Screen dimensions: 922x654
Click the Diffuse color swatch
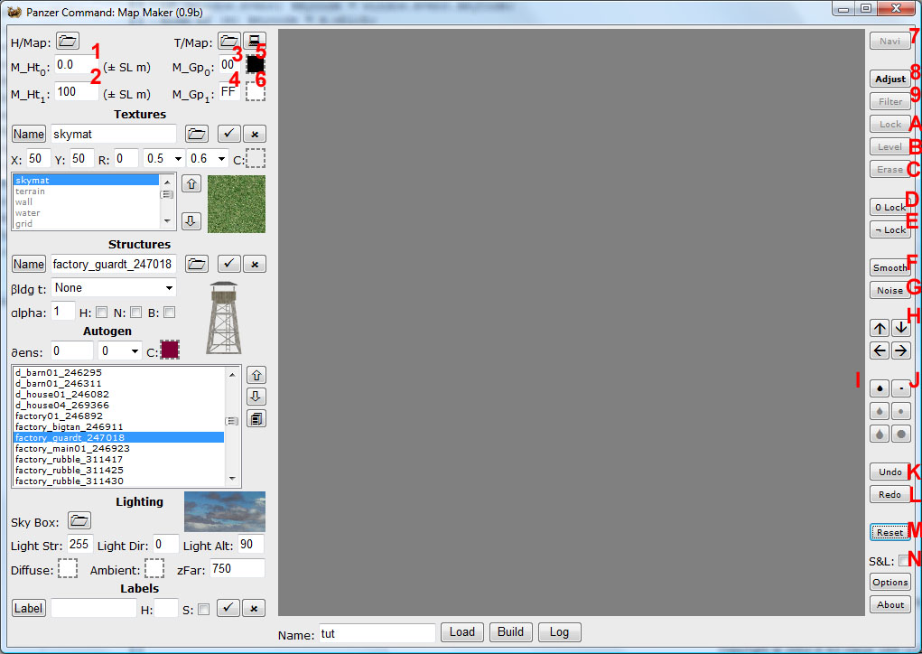click(68, 569)
